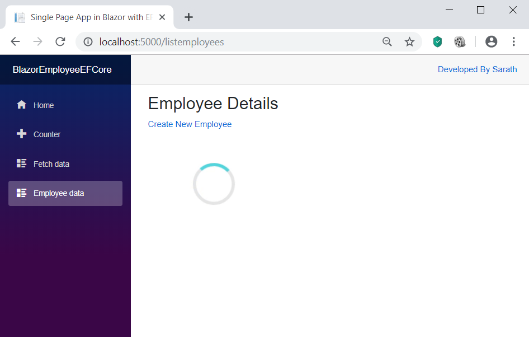Click the list icon beside Employee data
Viewport: 529px width, 337px height.
point(22,193)
